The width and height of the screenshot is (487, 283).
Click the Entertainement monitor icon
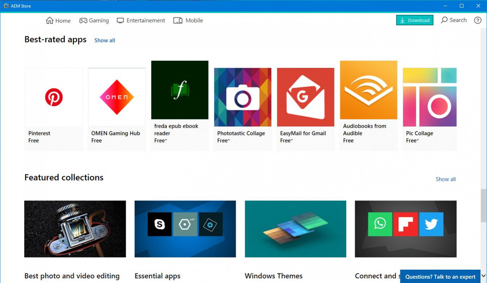[120, 21]
